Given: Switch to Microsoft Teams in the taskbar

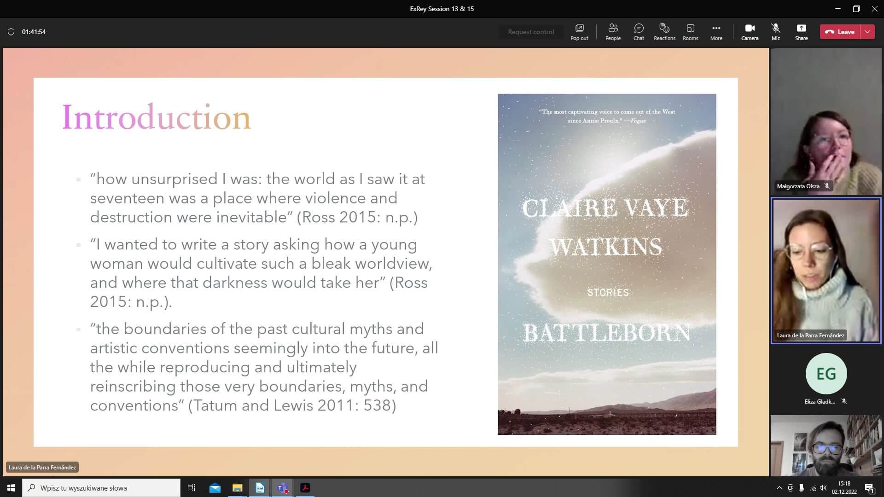Looking at the screenshot, I should pos(282,488).
